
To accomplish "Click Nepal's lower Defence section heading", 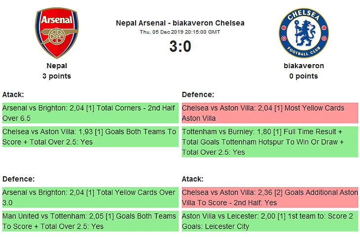I will click(x=18, y=179).
